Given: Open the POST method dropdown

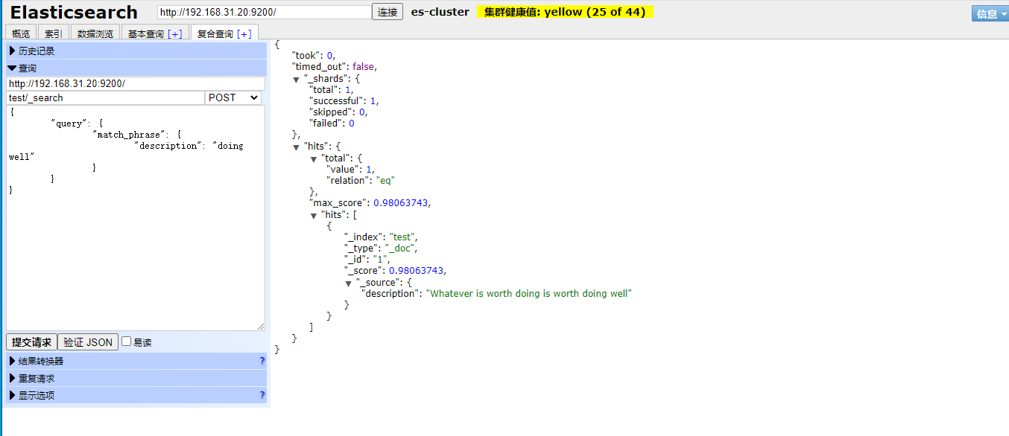Looking at the screenshot, I should pyautogui.click(x=233, y=97).
